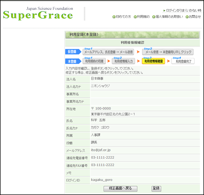Click the SuperGrace logo

(38, 13)
